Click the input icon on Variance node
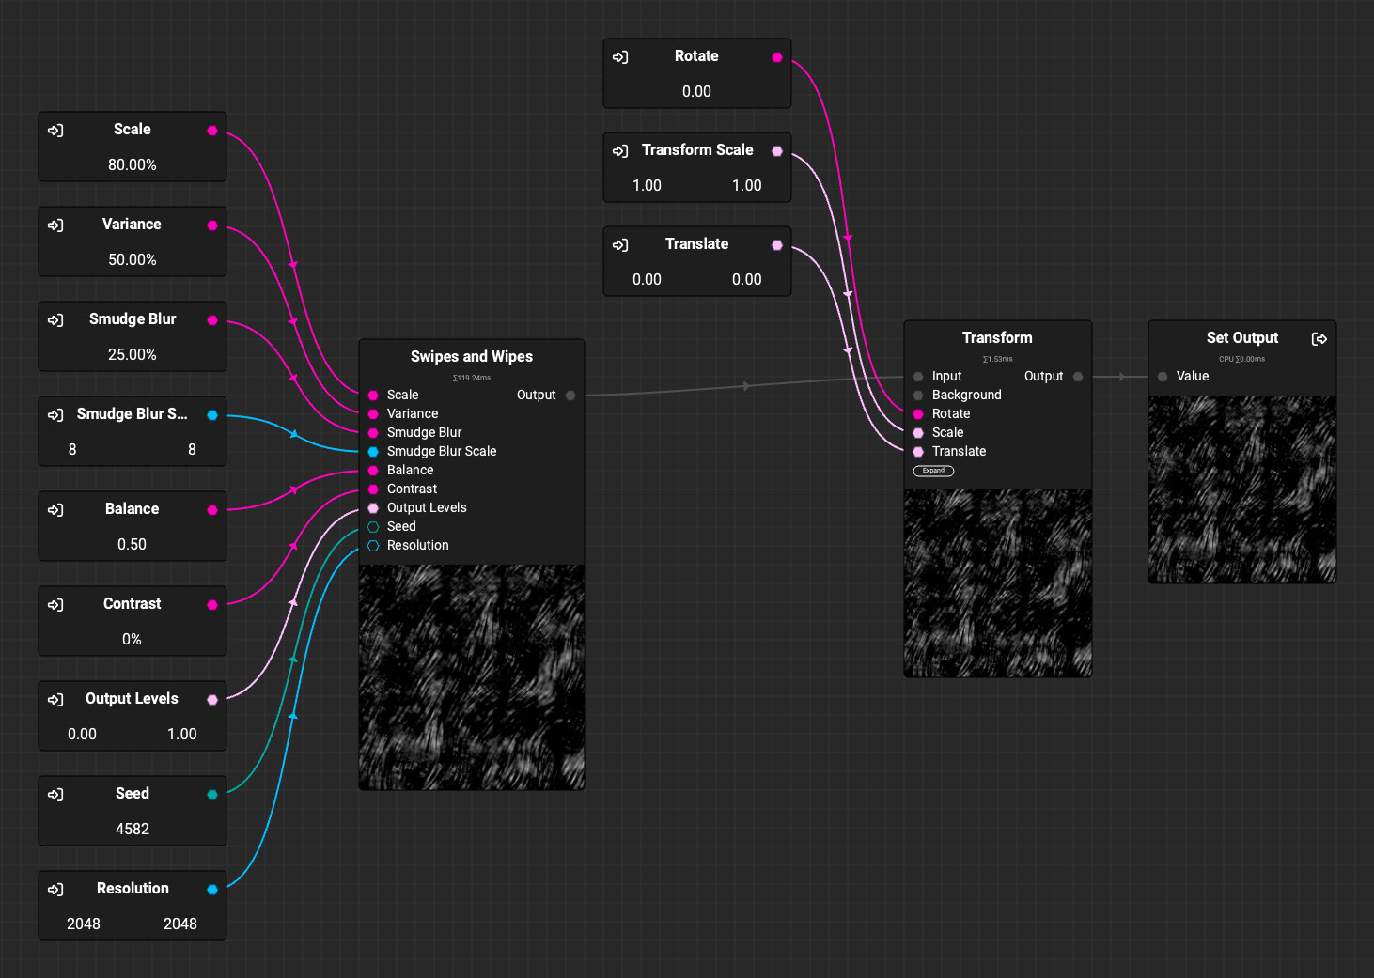This screenshot has width=1374, height=978. [x=55, y=225]
